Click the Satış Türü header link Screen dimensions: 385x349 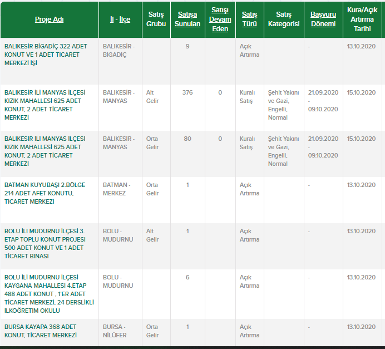250,19
